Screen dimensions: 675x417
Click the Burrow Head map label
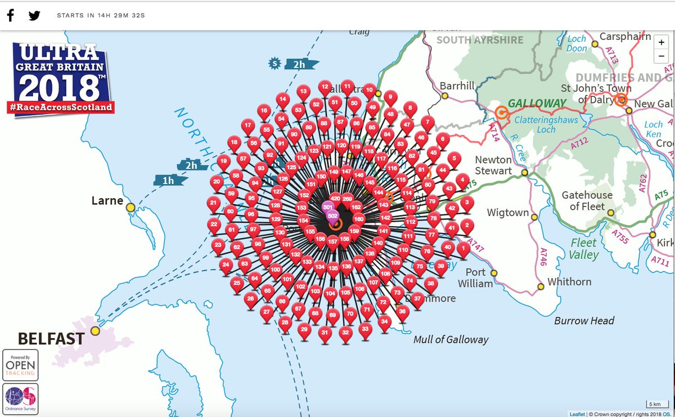pos(584,321)
